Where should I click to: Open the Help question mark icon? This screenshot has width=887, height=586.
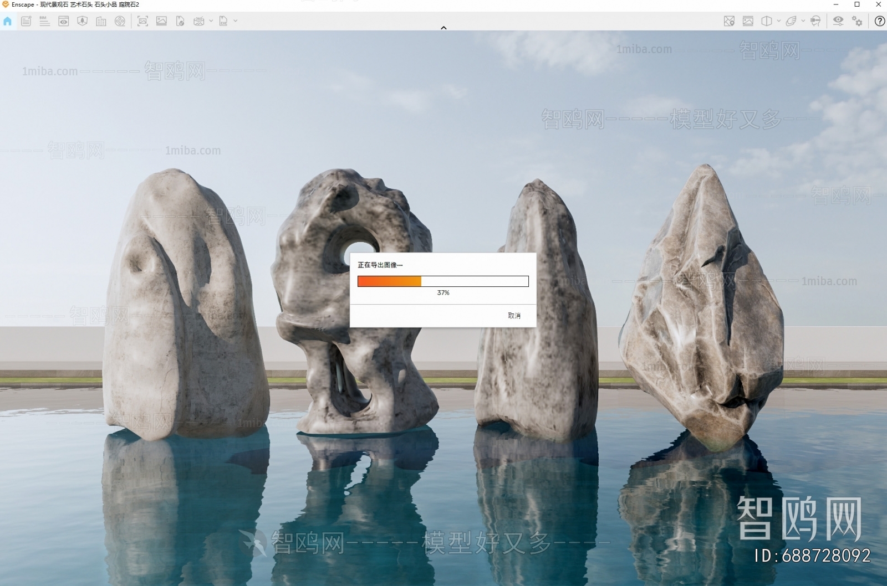[x=880, y=21]
